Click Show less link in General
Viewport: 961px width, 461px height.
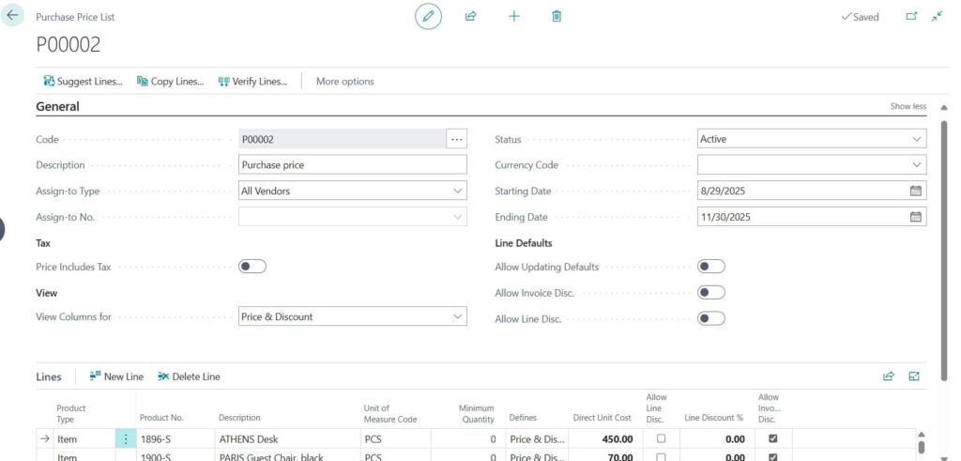click(x=908, y=106)
